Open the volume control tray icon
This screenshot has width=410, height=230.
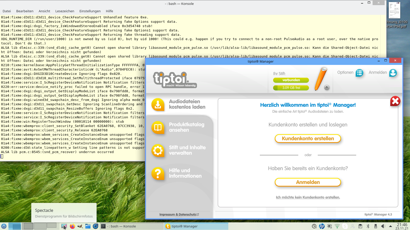[x=383, y=226]
